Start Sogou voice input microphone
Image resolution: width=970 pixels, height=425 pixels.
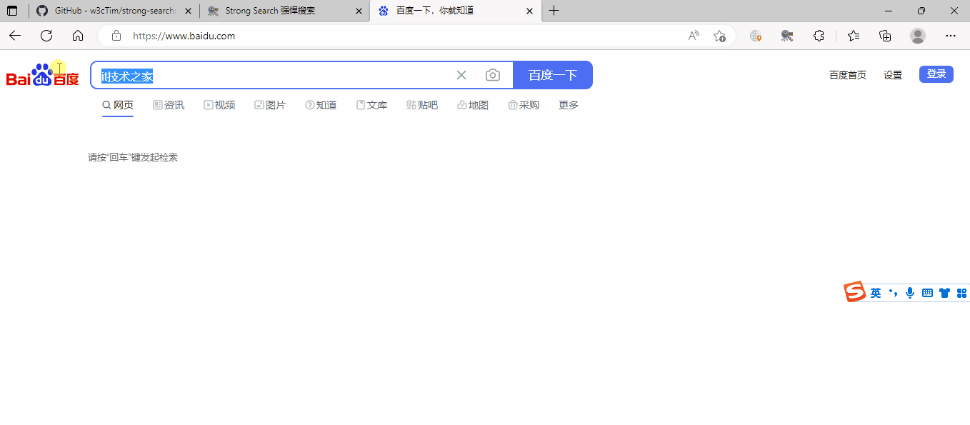(x=910, y=293)
